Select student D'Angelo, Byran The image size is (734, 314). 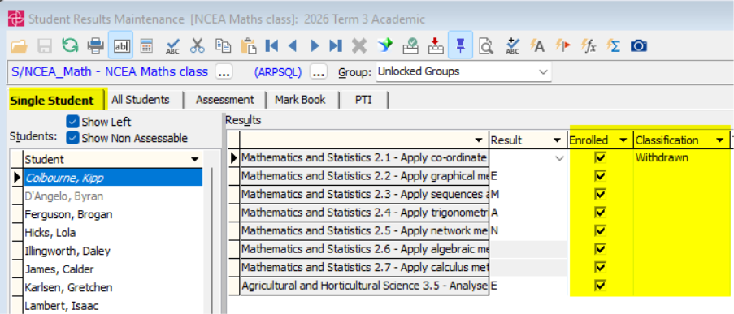113,196
